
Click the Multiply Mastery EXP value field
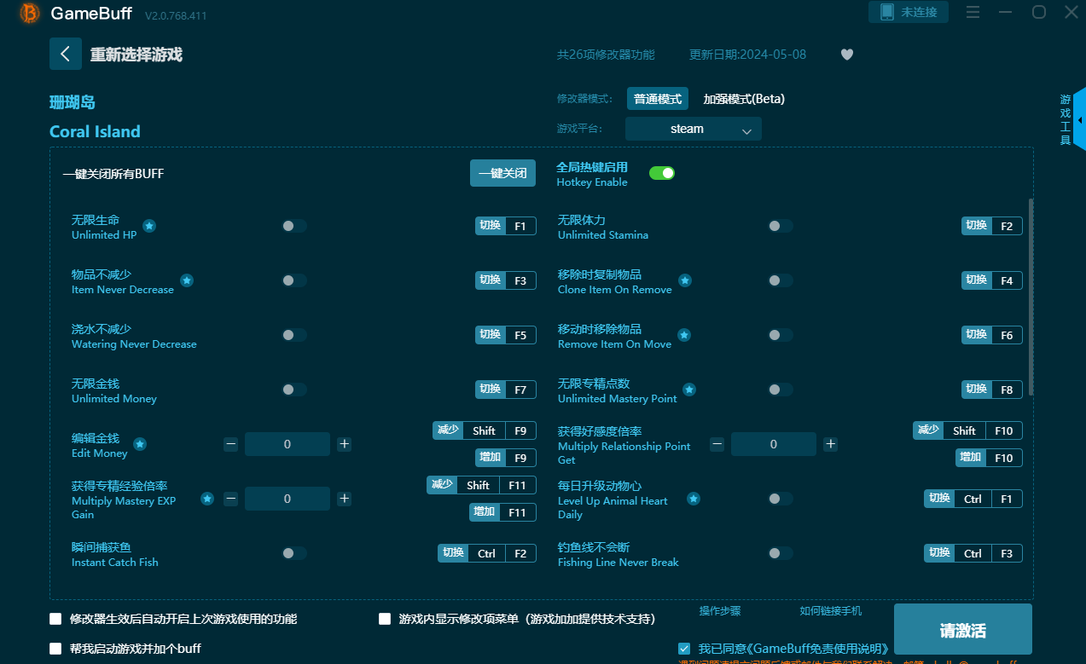pyautogui.click(x=287, y=499)
